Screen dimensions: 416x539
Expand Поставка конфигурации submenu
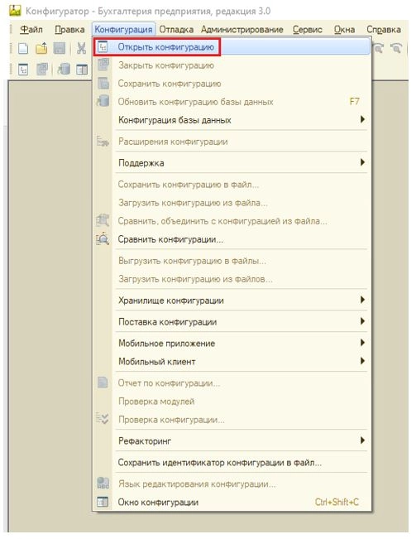[232, 322]
